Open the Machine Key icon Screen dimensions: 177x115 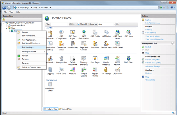[x=72, y=45]
